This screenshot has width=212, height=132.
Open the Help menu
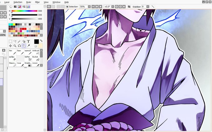coord(66,2)
